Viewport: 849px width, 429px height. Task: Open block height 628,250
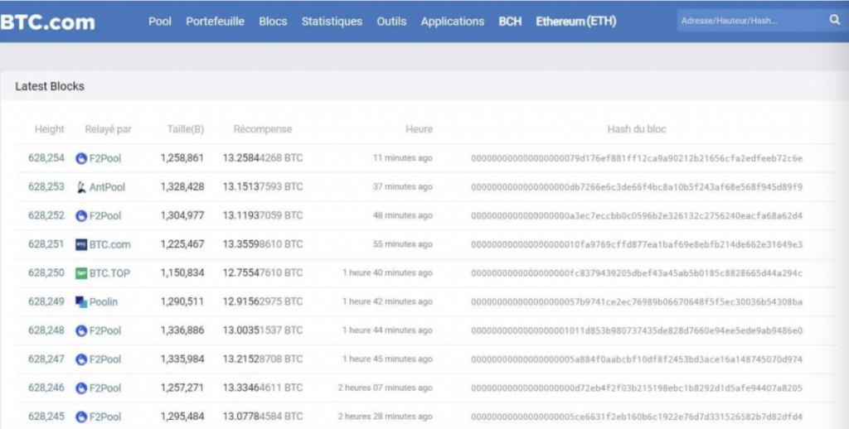(x=46, y=273)
